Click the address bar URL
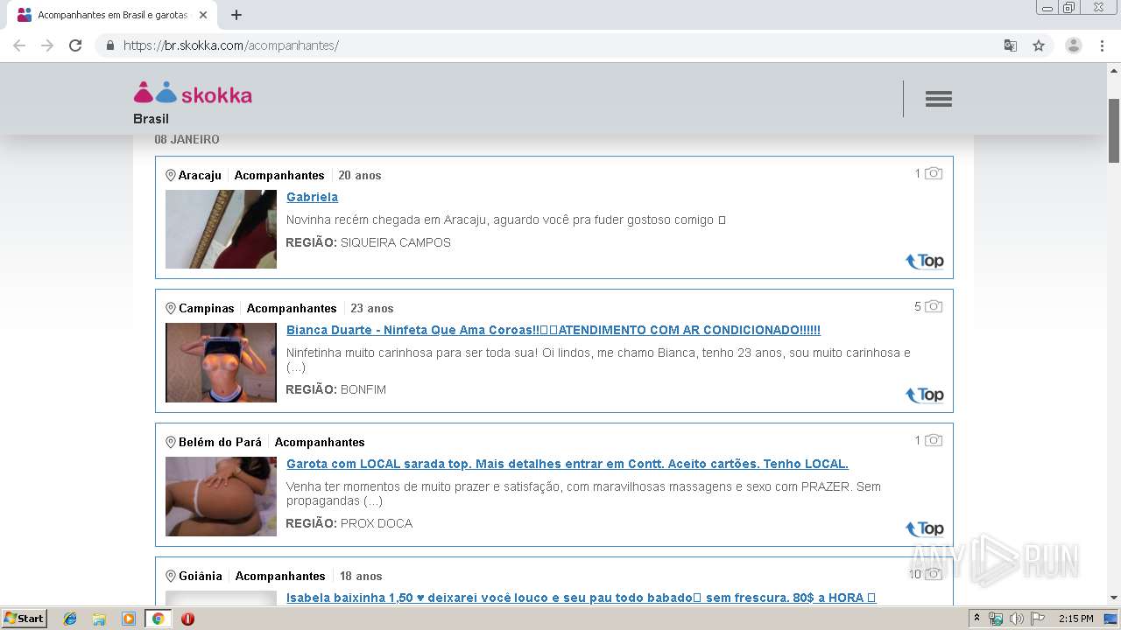 [231, 45]
